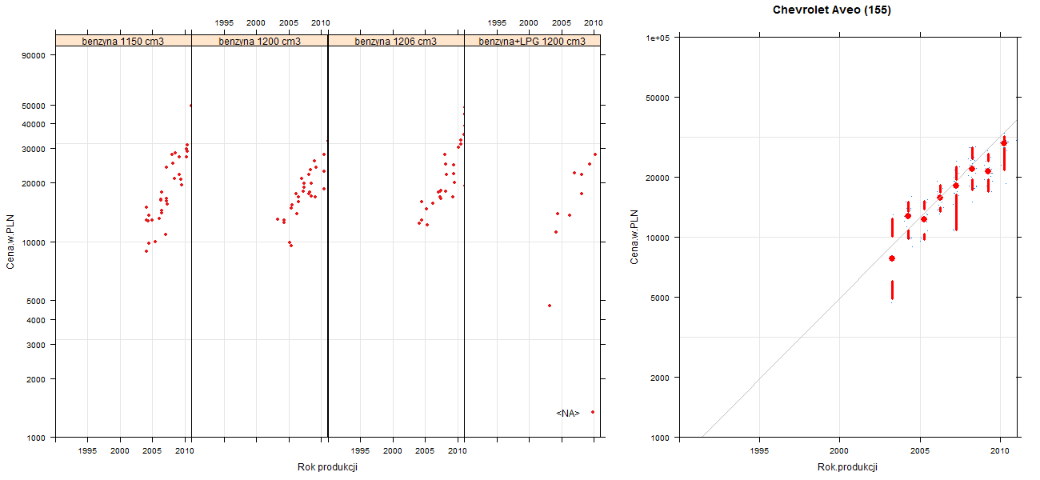The height and width of the screenshot is (480, 1040).
Task: Select the 'benzyna 1200 cm3' panel strip
Action: click(260, 41)
